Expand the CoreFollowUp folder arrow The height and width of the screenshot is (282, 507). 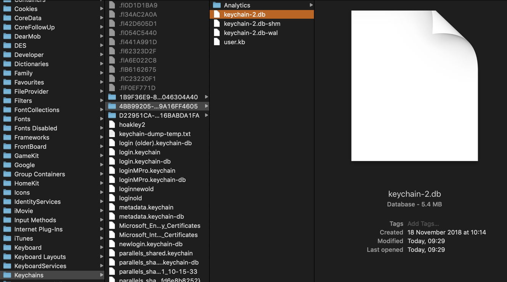click(x=101, y=27)
